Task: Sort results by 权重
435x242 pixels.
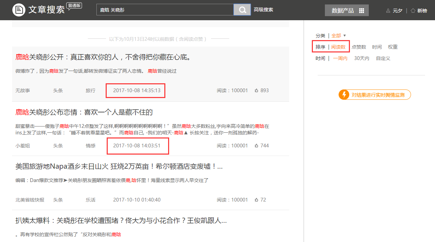Action: (x=393, y=47)
